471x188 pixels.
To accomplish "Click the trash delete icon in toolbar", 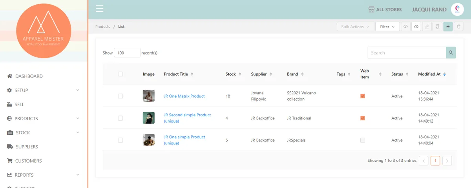I will tap(458, 27).
